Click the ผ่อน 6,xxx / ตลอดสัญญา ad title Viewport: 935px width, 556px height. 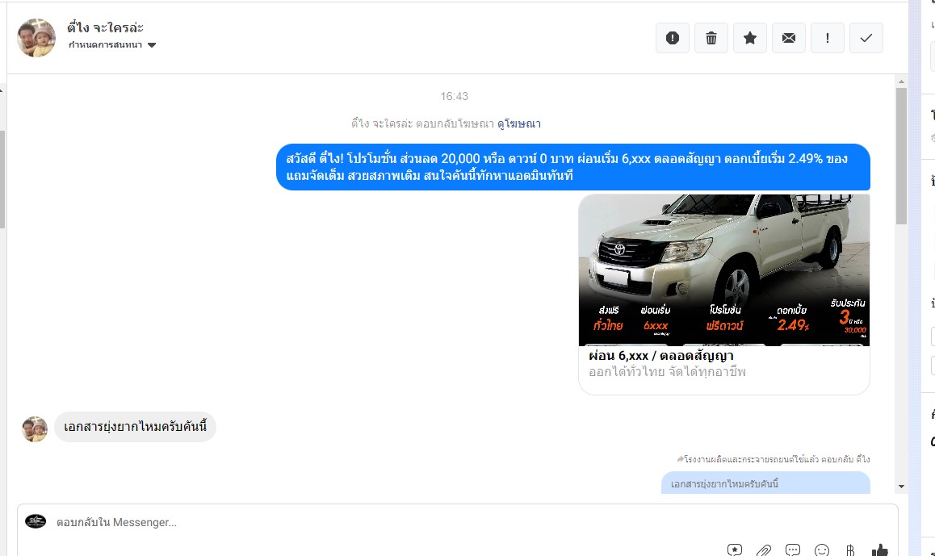(661, 356)
